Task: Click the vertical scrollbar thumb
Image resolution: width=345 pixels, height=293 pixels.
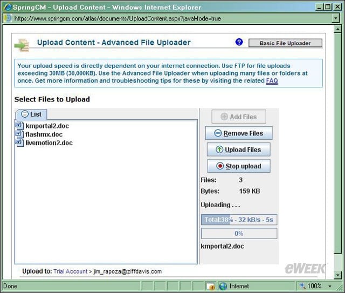Action: (x=337, y=143)
